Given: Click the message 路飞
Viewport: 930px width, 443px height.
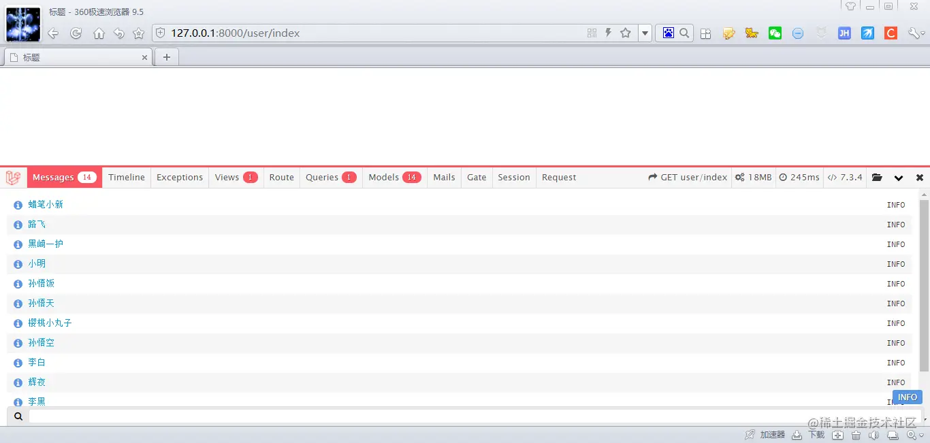Looking at the screenshot, I should pos(37,225).
